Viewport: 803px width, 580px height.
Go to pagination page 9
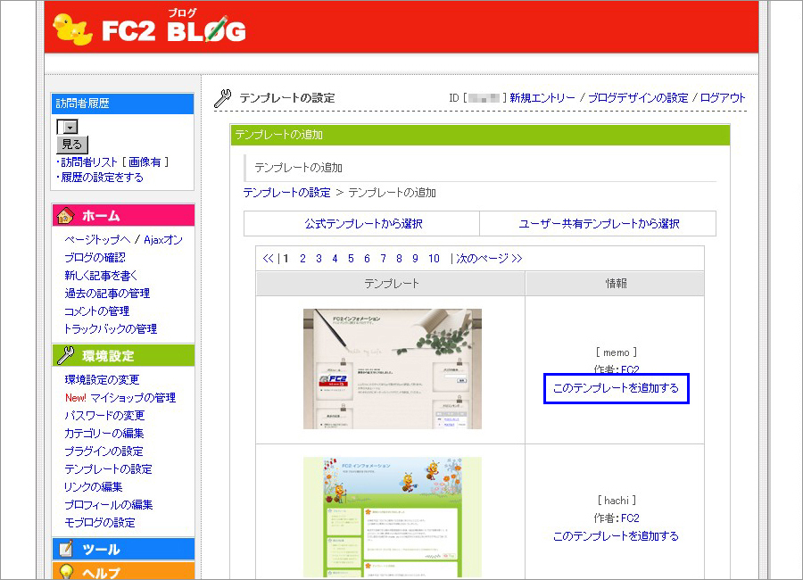point(415,258)
